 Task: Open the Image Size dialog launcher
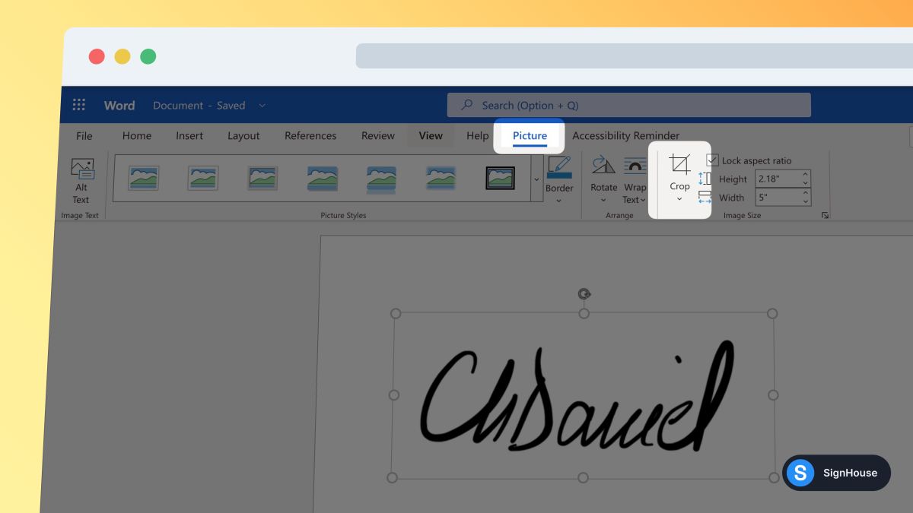tap(826, 215)
